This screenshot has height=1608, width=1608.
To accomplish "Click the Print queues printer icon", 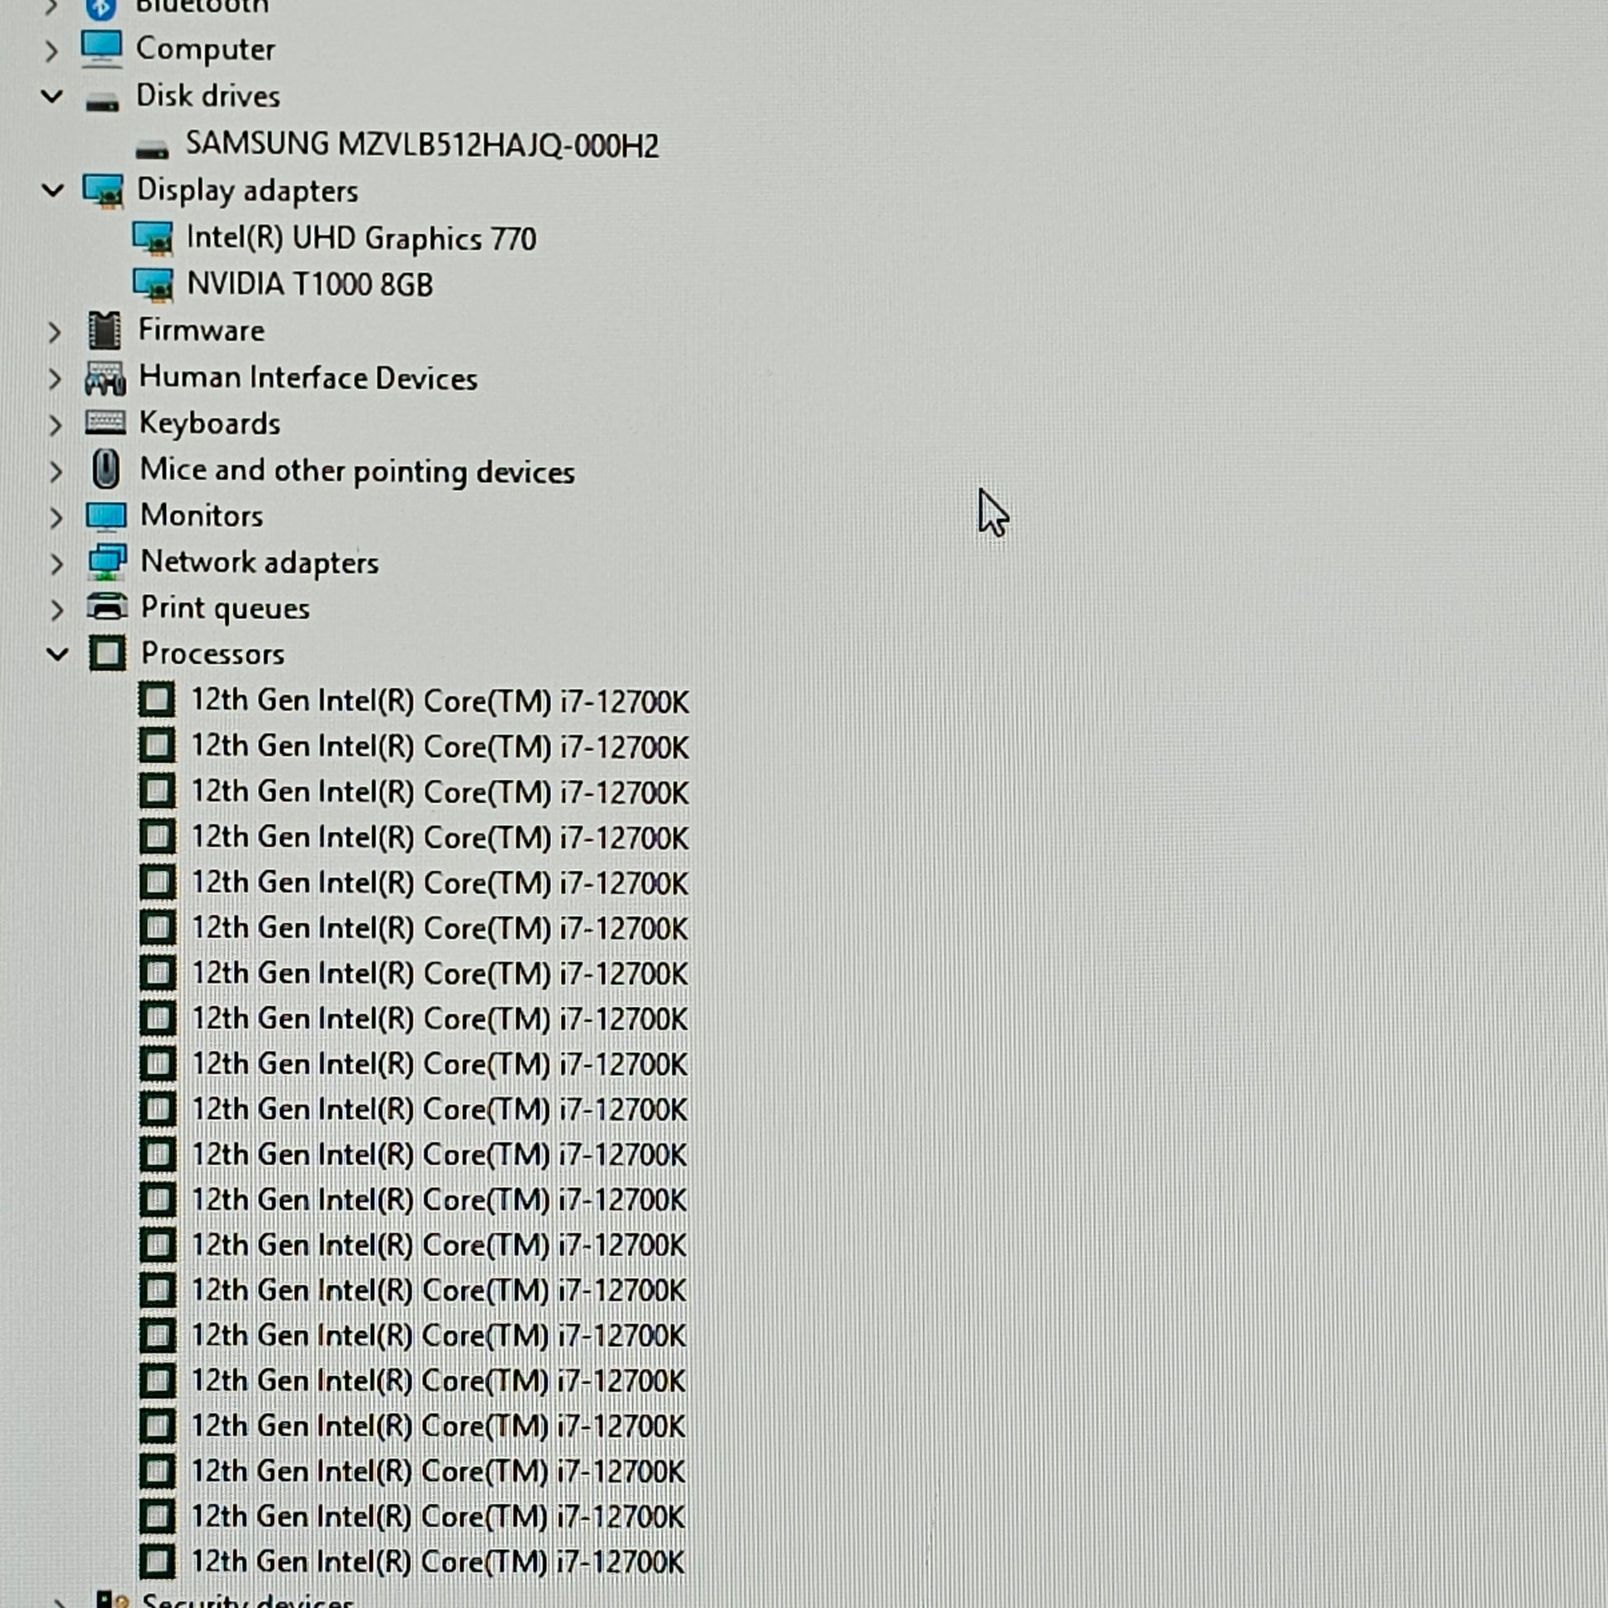I will [x=107, y=607].
